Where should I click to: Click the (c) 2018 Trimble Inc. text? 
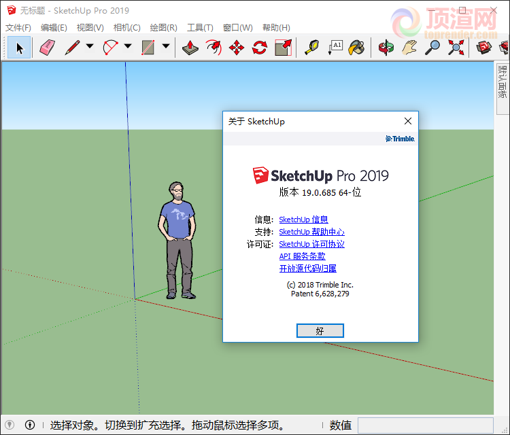(320, 285)
